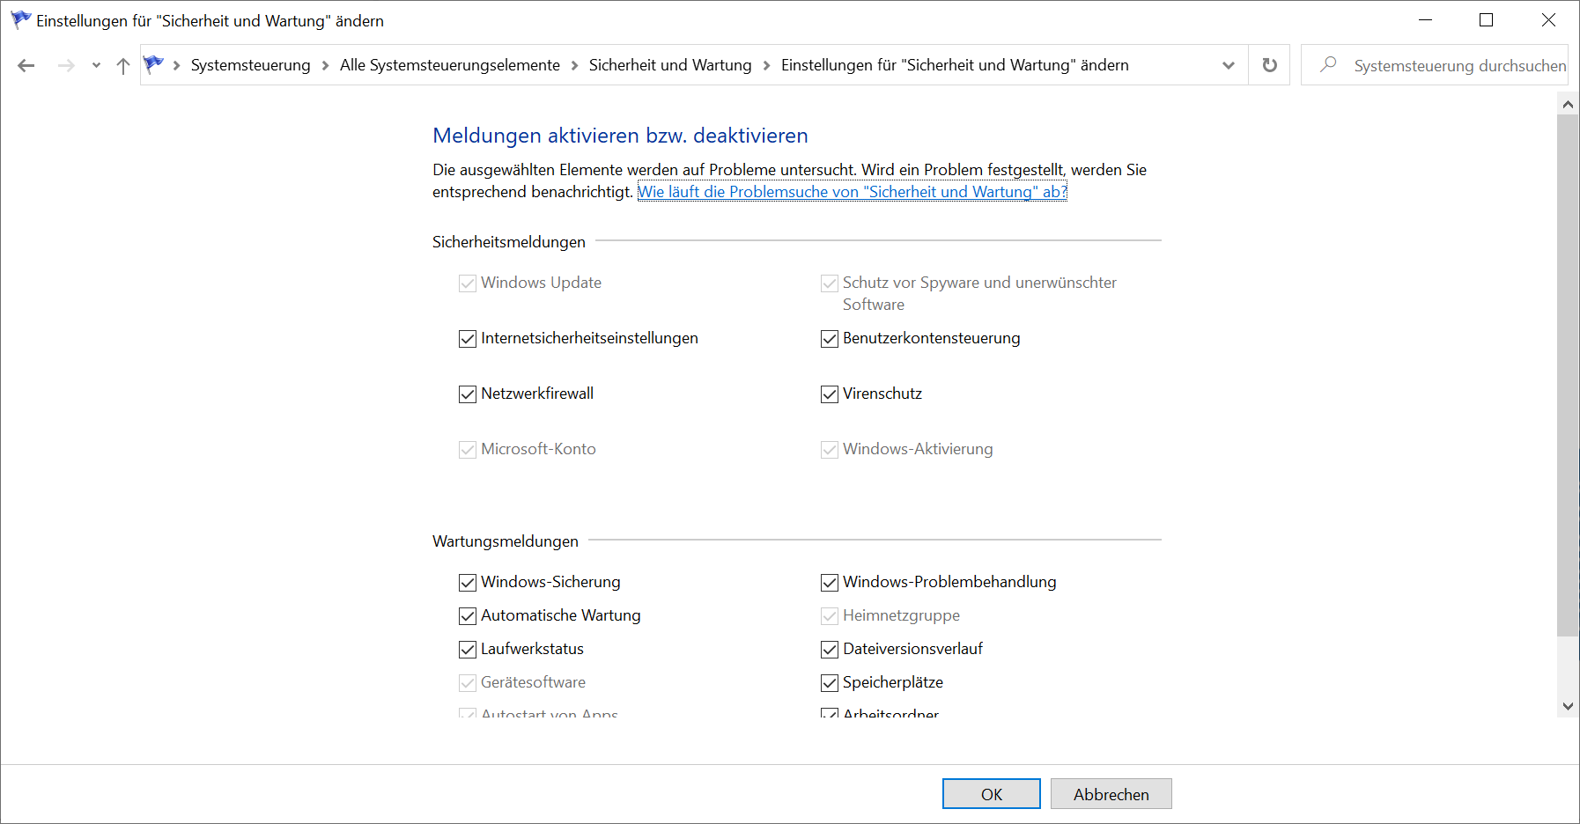1580x824 pixels.
Task: Click the greyed Heimnetzgruppe checkbox
Action: [830, 616]
